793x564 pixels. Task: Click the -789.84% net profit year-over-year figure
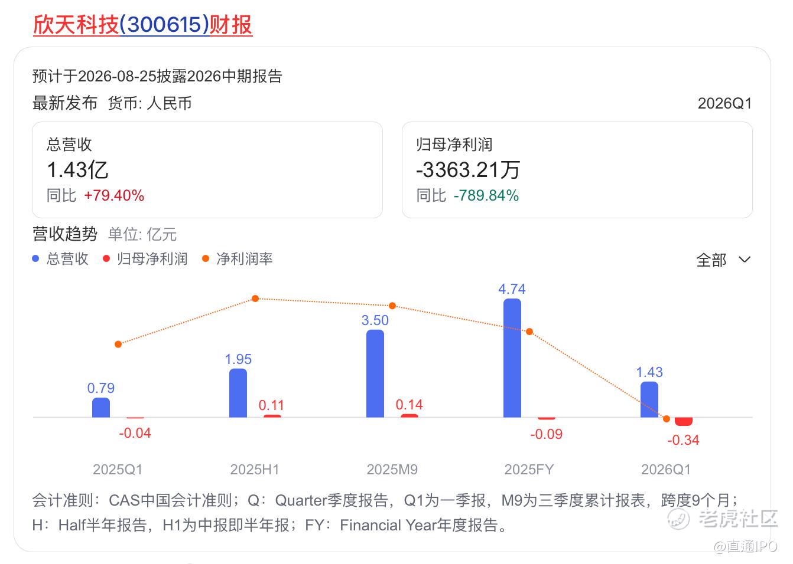tap(486, 196)
